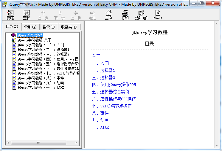Switch to the 索引 (Index) tab

[30, 27]
